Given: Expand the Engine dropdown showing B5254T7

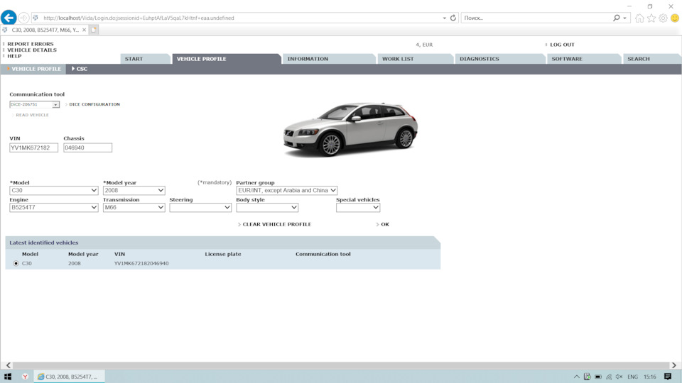Looking at the screenshot, I should (x=54, y=208).
